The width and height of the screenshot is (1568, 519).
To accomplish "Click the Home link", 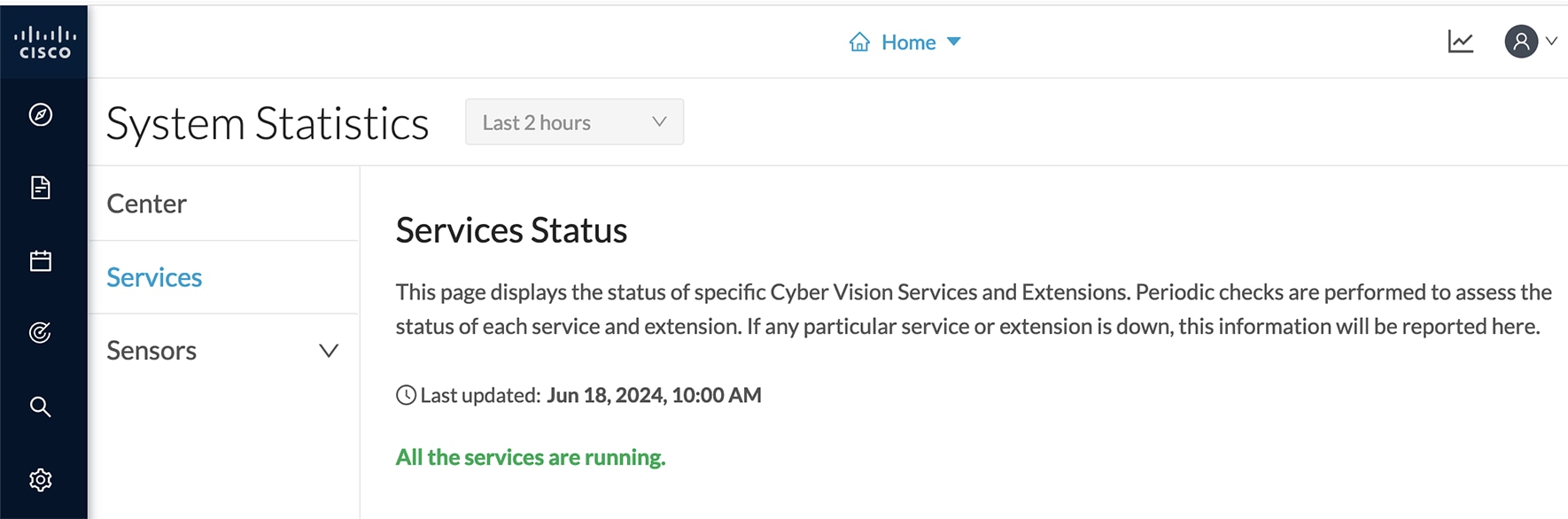I will [x=908, y=43].
